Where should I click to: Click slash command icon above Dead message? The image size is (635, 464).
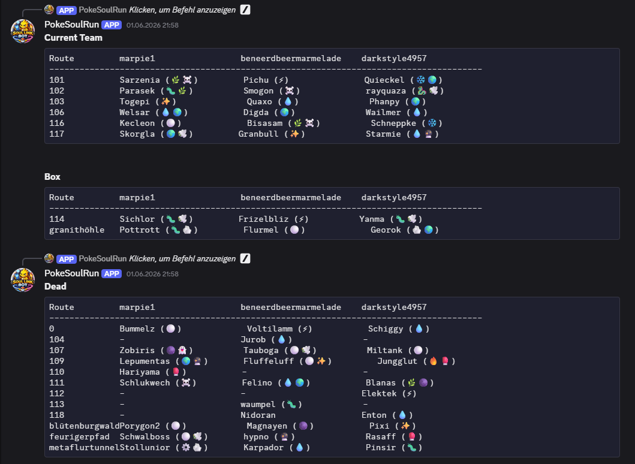pos(245,258)
